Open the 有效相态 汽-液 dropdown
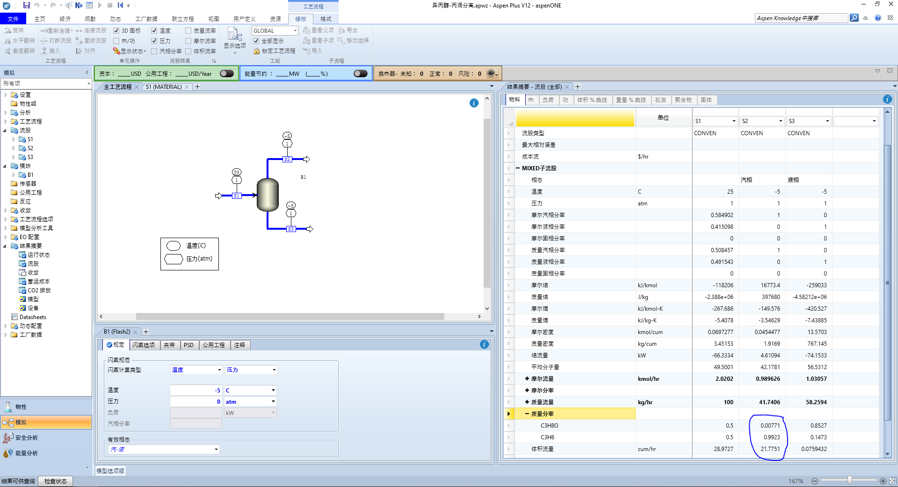Image resolution: width=898 pixels, height=487 pixels. (x=216, y=449)
